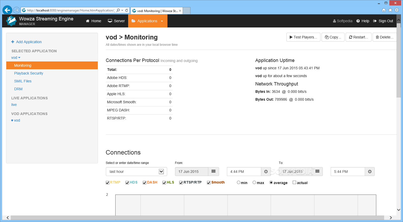Click the Test Players button
Screen dimensions: 403x222
tap(303, 37)
